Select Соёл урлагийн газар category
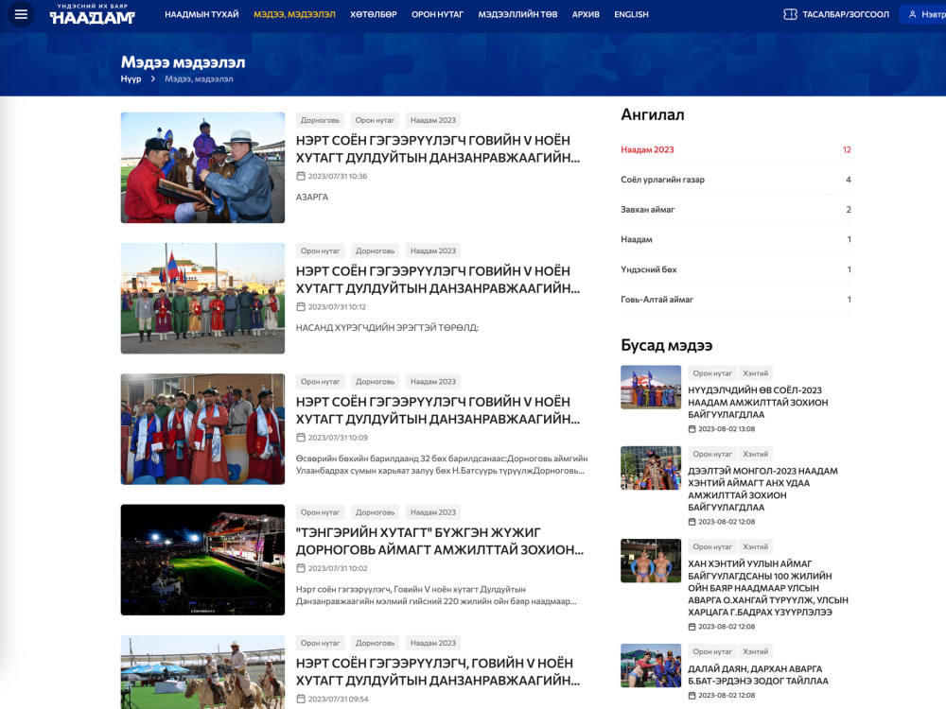This screenshot has width=946, height=709. (x=735, y=180)
